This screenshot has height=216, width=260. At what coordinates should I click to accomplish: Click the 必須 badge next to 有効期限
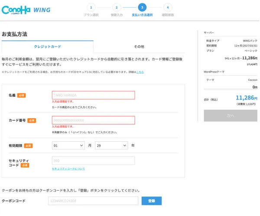(x=28, y=146)
